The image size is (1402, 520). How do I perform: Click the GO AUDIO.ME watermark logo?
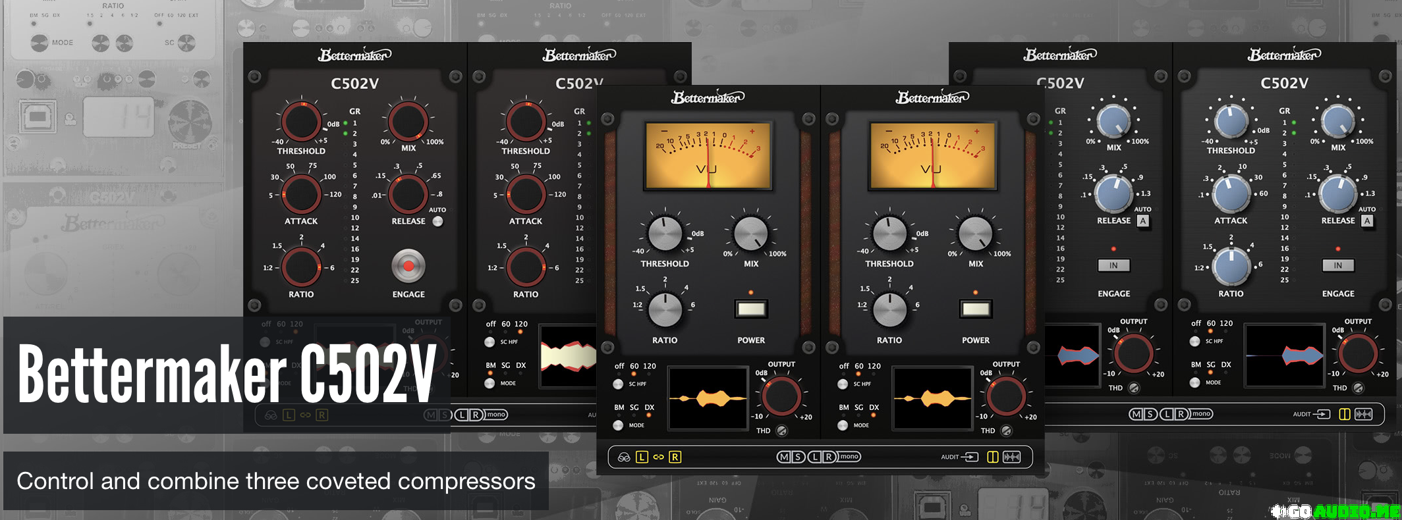[x=1336, y=511]
